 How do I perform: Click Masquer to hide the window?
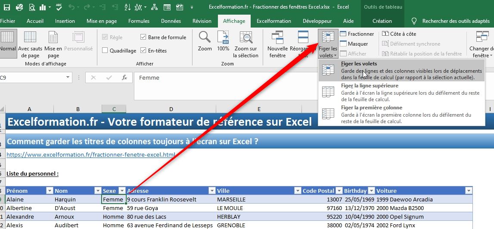pyautogui.click(x=354, y=44)
